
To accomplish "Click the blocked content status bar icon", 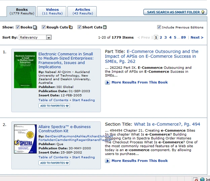I will click(196, 179).
